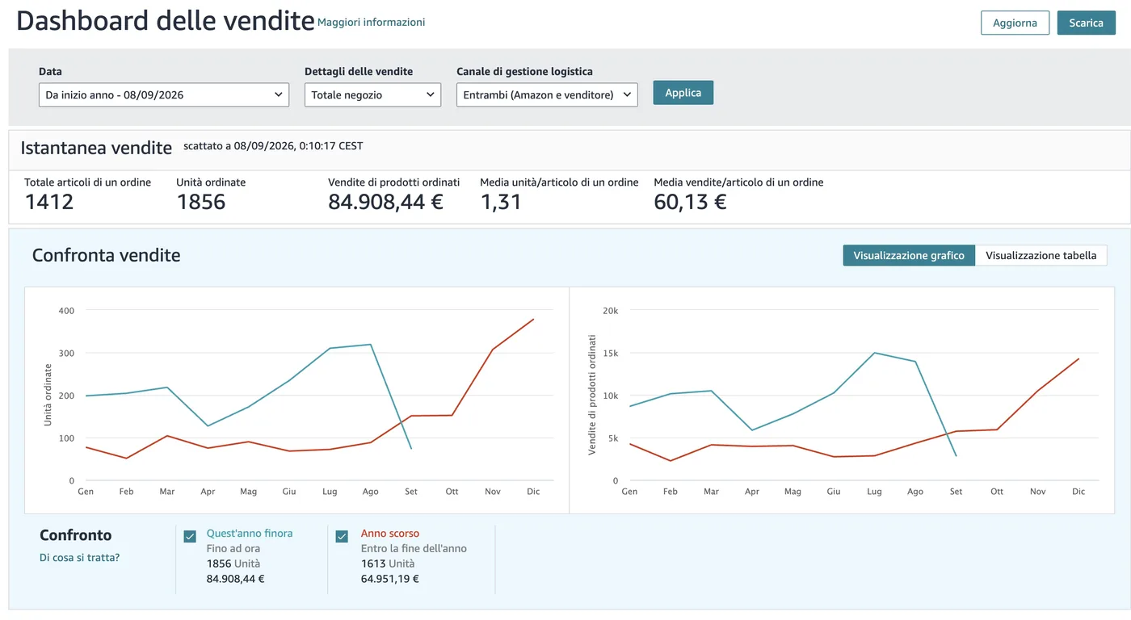Click 'Dic' label on the left chart axis
Viewport: 1131px width, 620px height.
[533, 491]
